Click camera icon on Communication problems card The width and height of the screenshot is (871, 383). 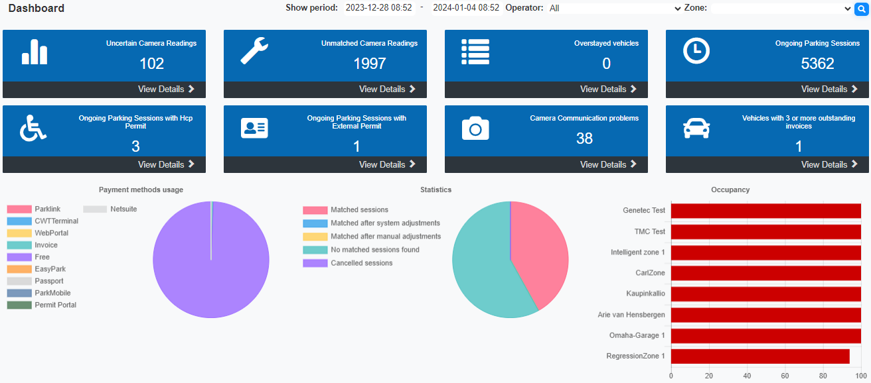475,128
